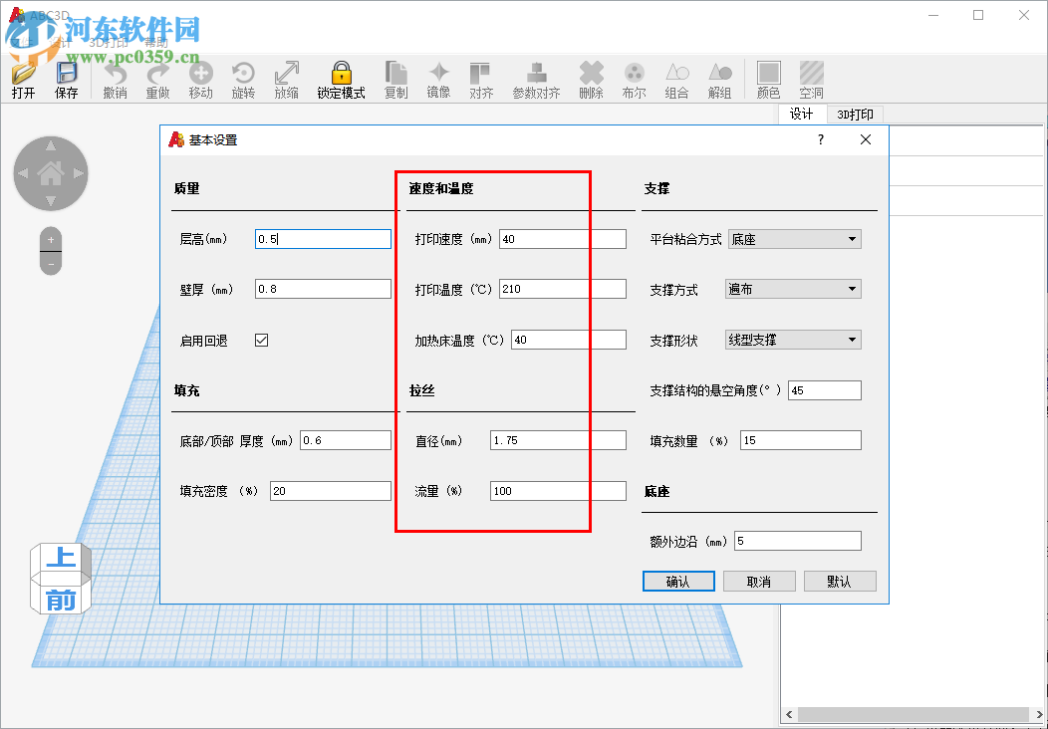The width and height of the screenshot is (1048, 729).
Task: Click the Default (默认) button
Action: [x=840, y=582]
